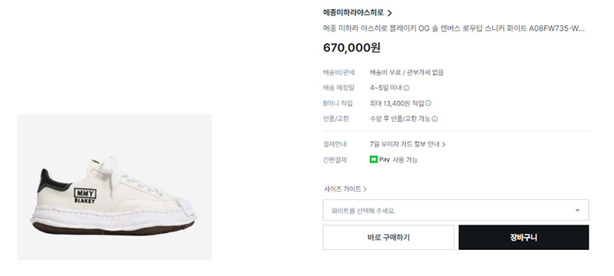This screenshot has height=276, width=614.
Task: Open the 메종미하라야스히로 brand page link
Action: tap(353, 13)
